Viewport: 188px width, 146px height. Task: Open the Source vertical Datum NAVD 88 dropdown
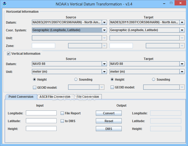(69, 64)
